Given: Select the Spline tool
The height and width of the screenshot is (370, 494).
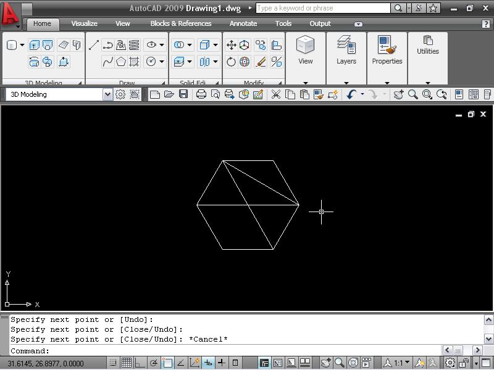Looking at the screenshot, I should [107, 62].
